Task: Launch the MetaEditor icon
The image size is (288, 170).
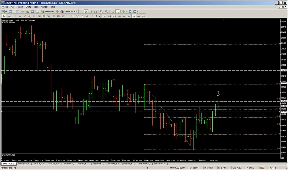Action: tap(57, 11)
